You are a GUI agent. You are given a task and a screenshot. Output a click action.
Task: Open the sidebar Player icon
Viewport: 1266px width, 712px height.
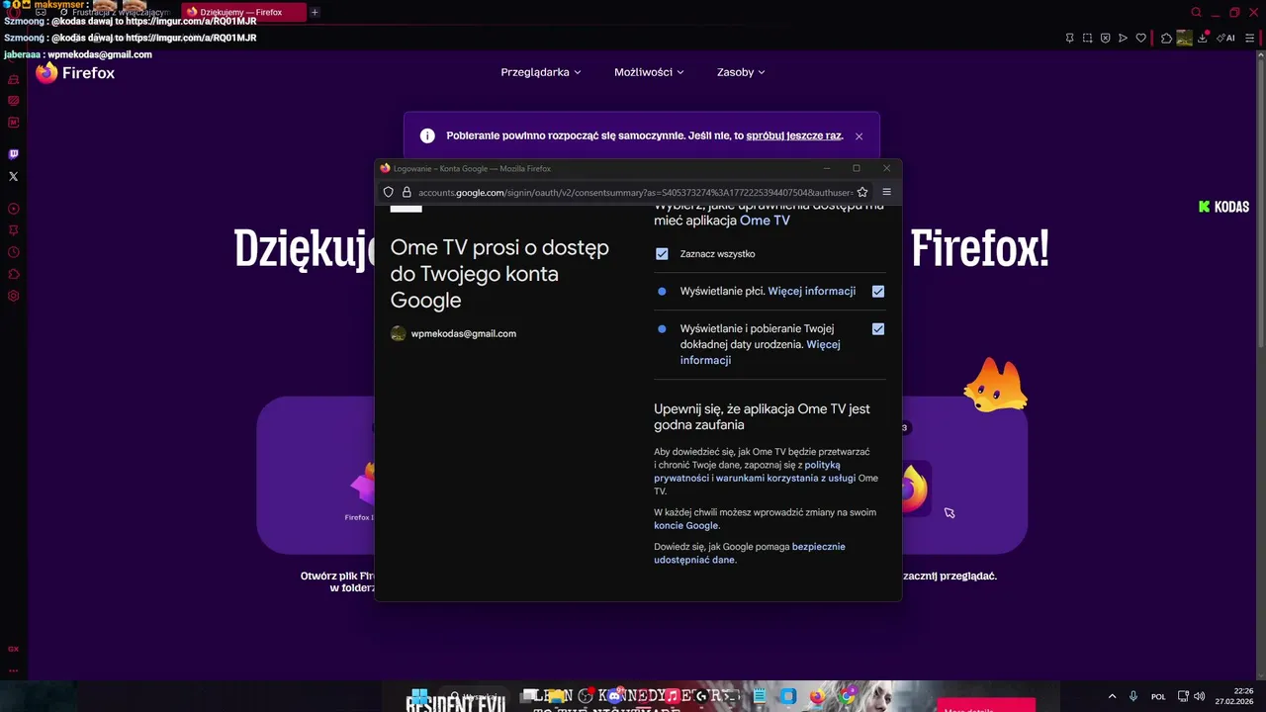coord(13,209)
